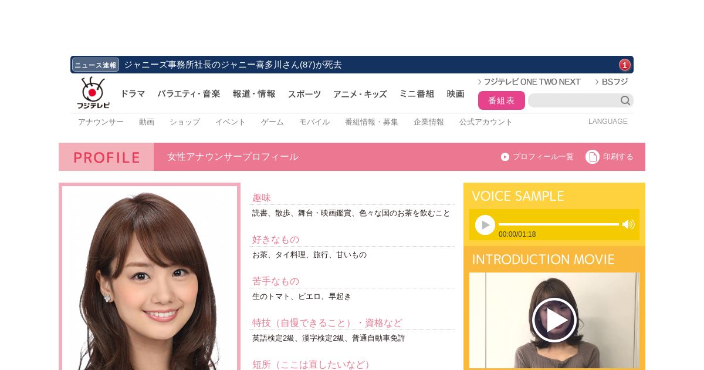Open the 報道・情報 menu
The width and height of the screenshot is (704, 370).
coord(254,94)
